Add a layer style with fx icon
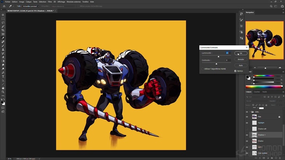 click(x=260, y=158)
